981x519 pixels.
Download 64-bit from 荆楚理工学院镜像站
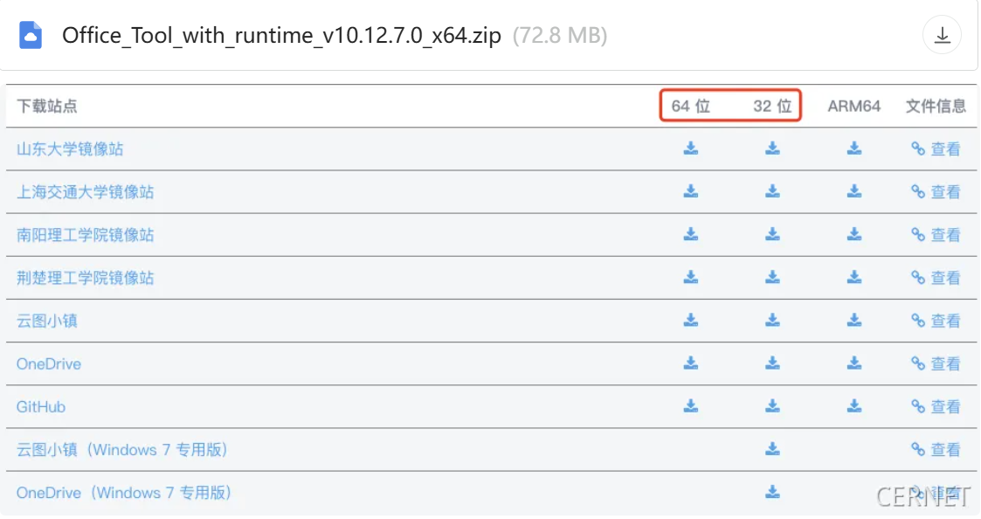click(x=690, y=277)
